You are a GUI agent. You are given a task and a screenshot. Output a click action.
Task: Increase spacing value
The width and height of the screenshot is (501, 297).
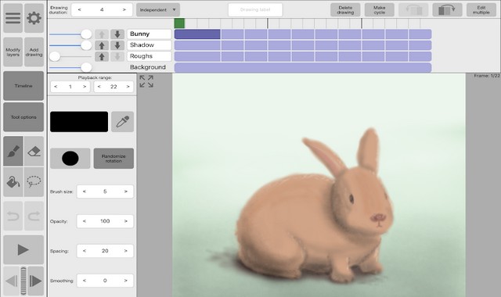(125, 251)
